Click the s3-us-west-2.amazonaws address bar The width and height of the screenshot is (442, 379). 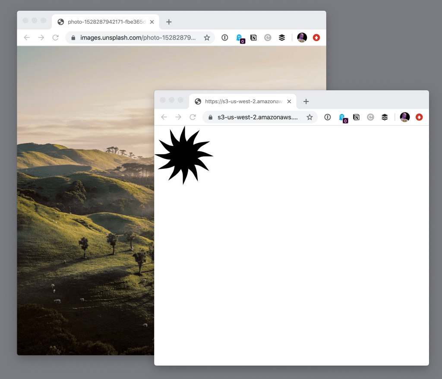tap(260, 117)
